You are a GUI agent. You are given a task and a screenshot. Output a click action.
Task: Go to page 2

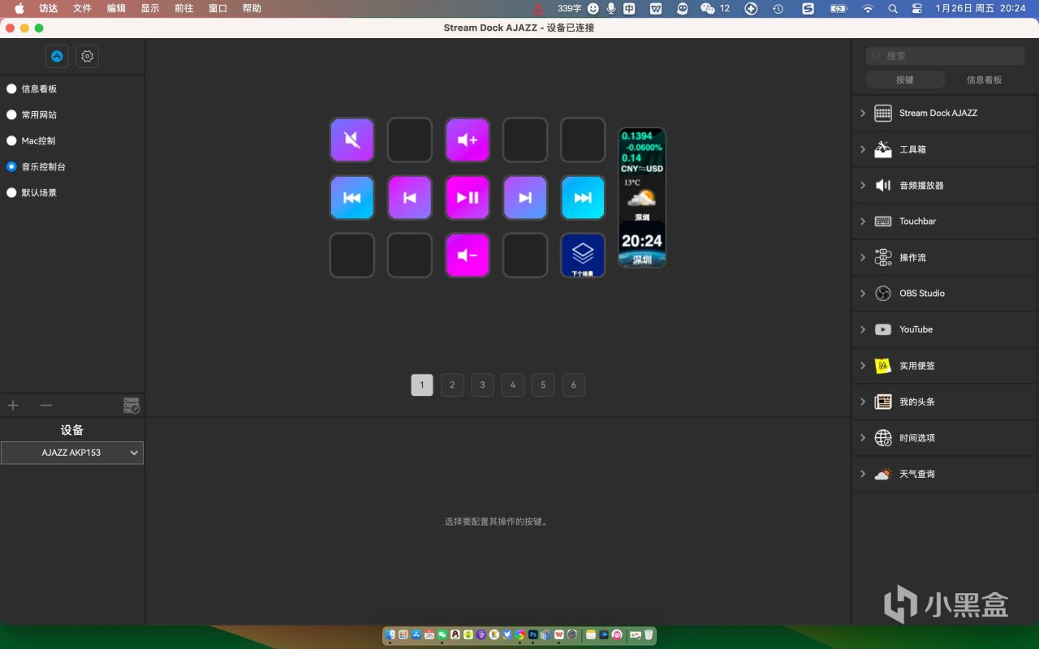pos(452,385)
